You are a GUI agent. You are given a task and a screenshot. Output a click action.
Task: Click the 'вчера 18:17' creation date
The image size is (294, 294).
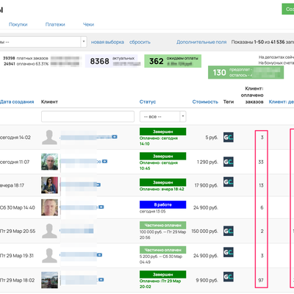click(x=12, y=185)
